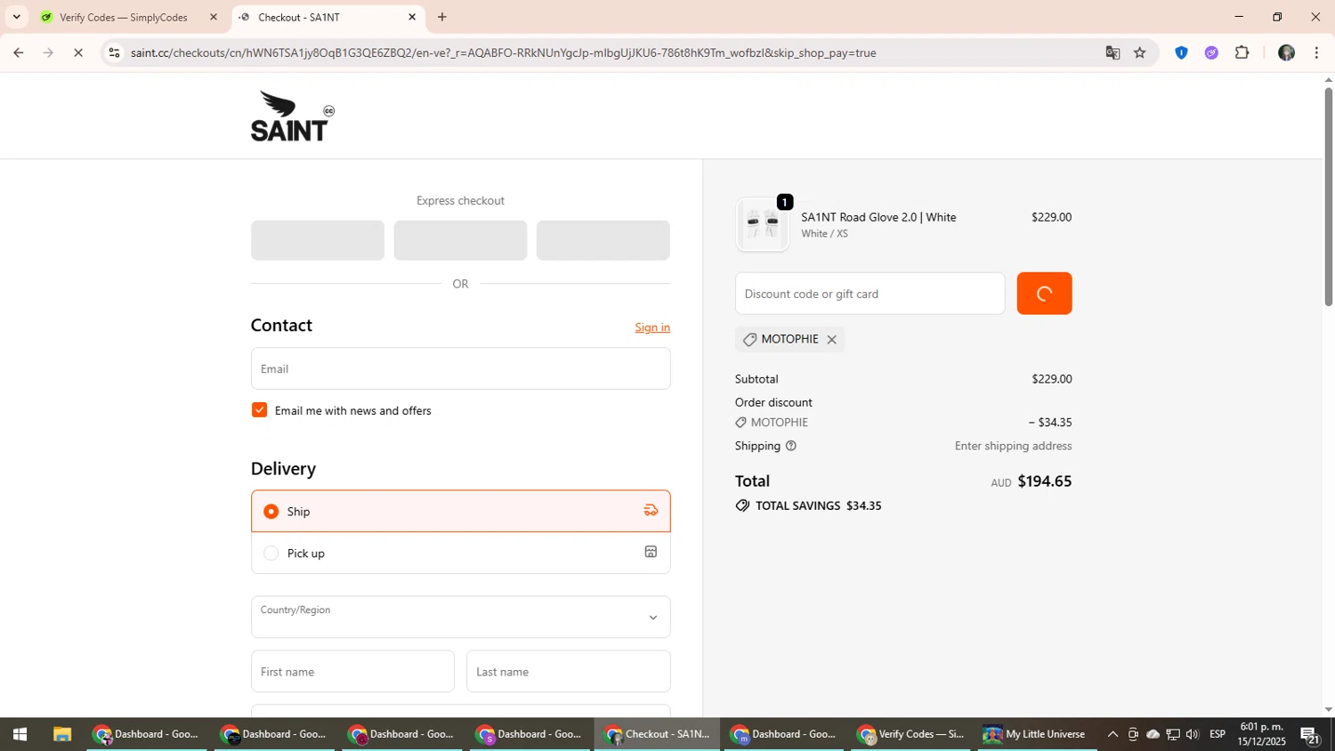This screenshot has height=751, width=1335.
Task: Focus the Email input field
Action: (x=460, y=368)
